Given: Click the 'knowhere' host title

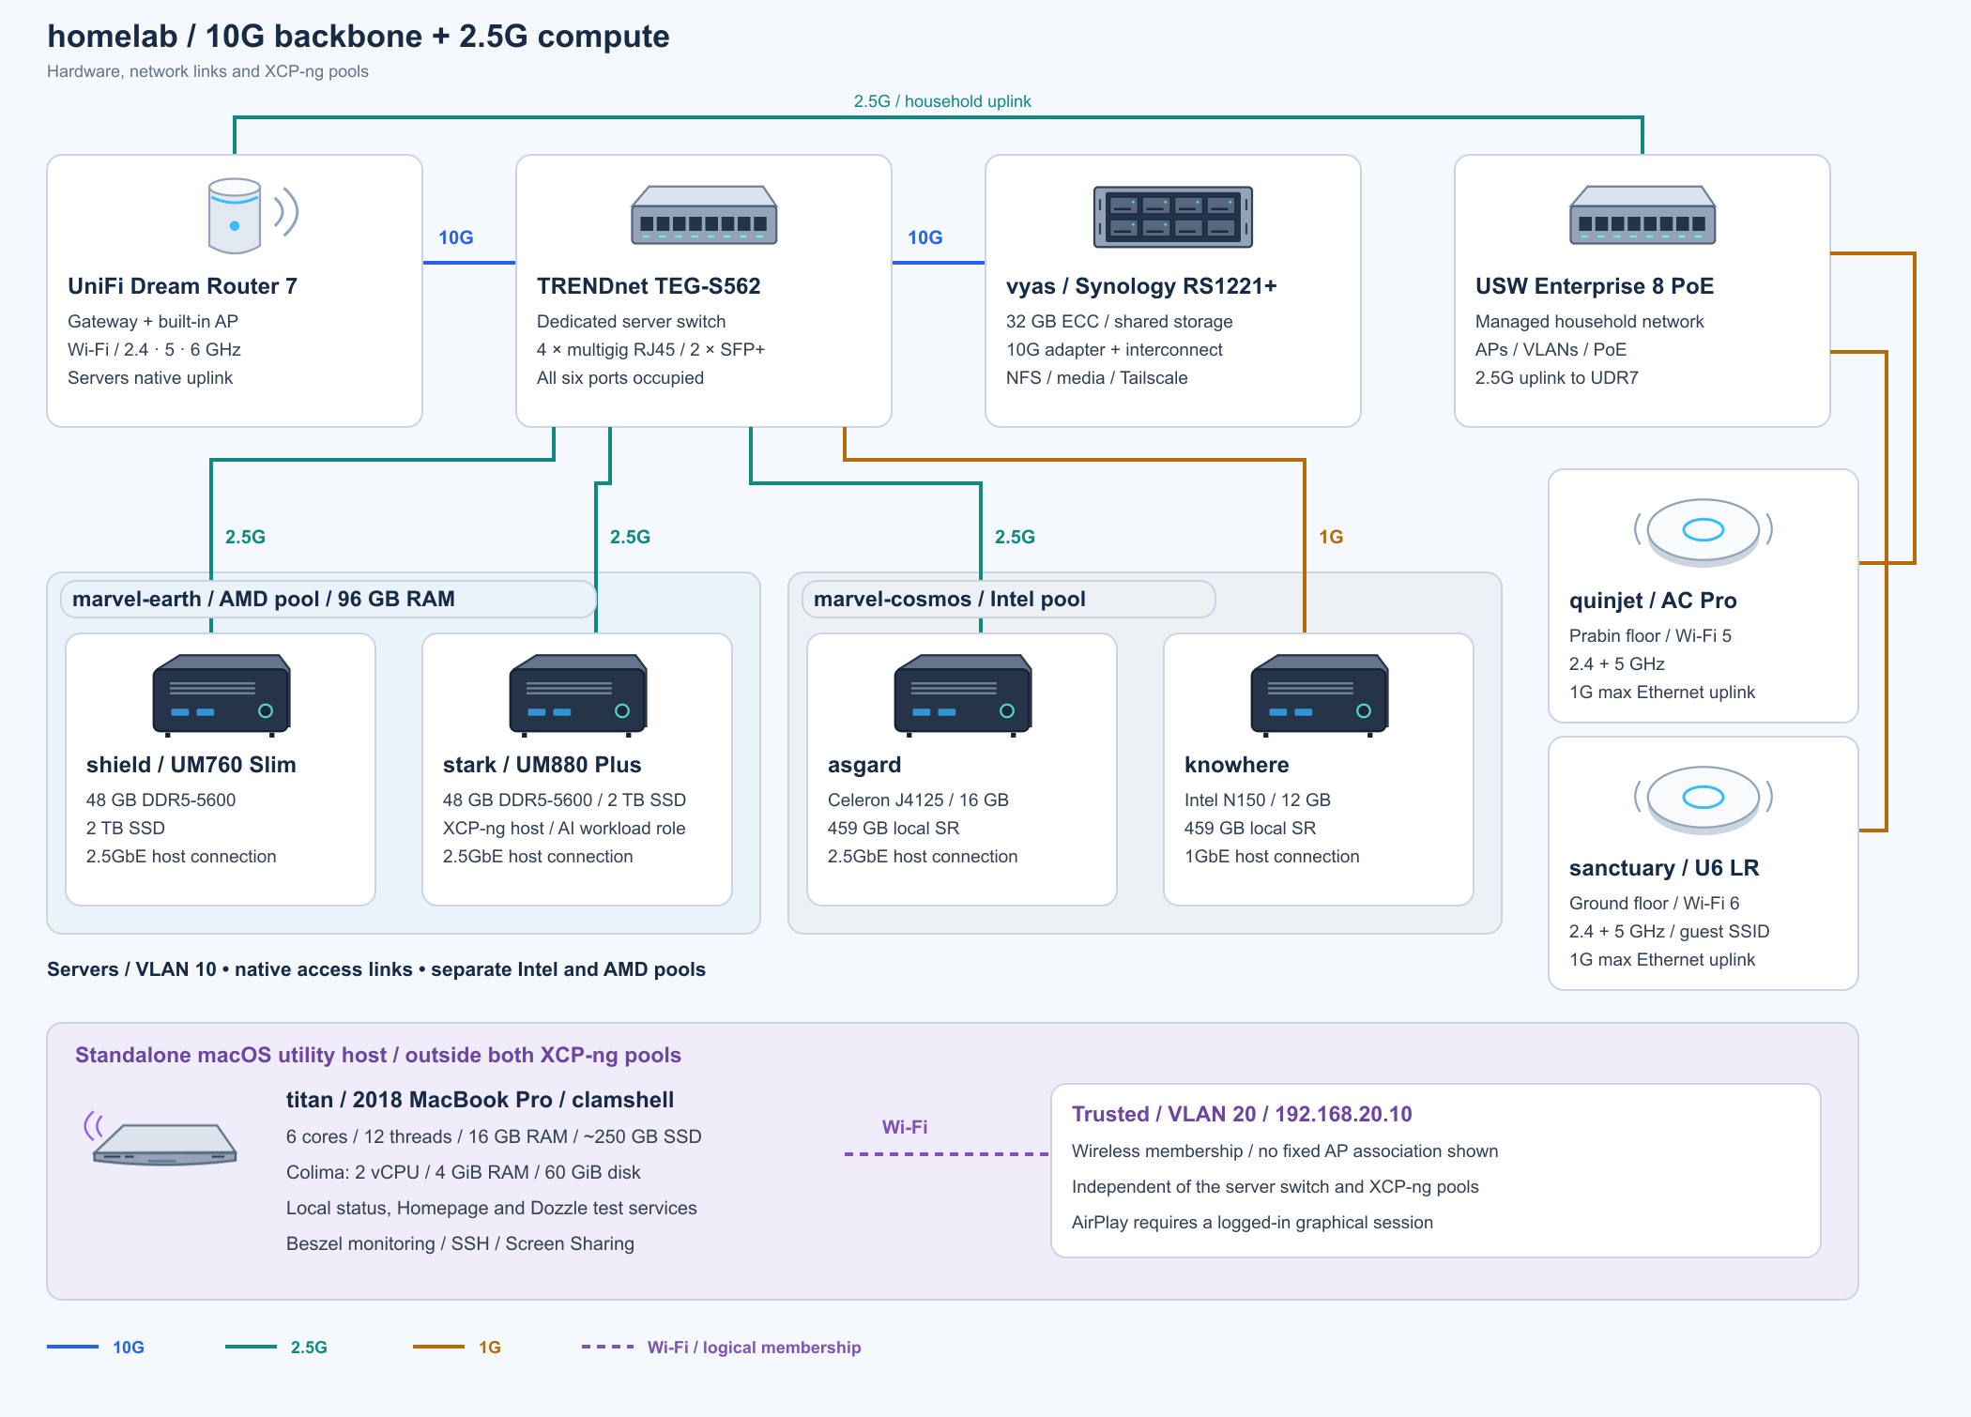Looking at the screenshot, I should (x=1237, y=765).
